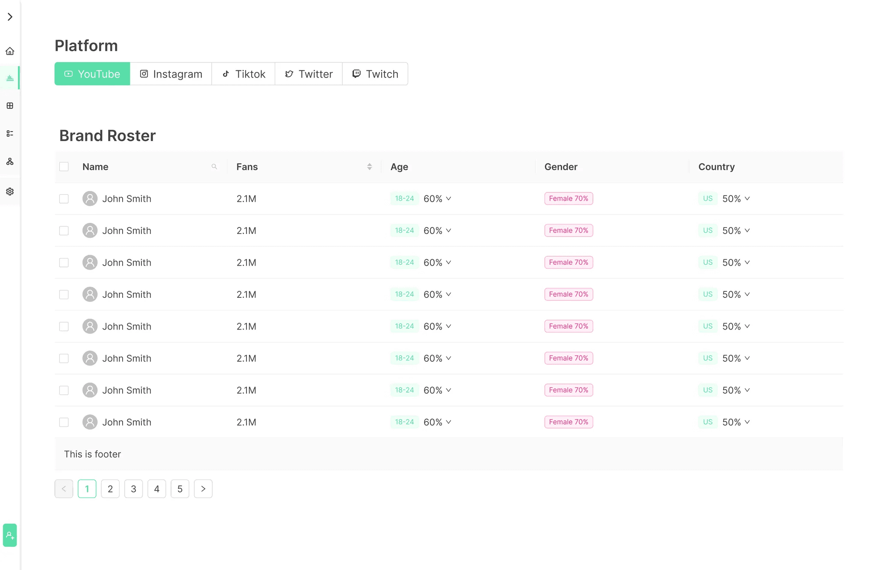Expand the sidebar with the top chevron
The width and height of the screenshot is (878, 570).
pyautogui.click(x=10, y=17)
